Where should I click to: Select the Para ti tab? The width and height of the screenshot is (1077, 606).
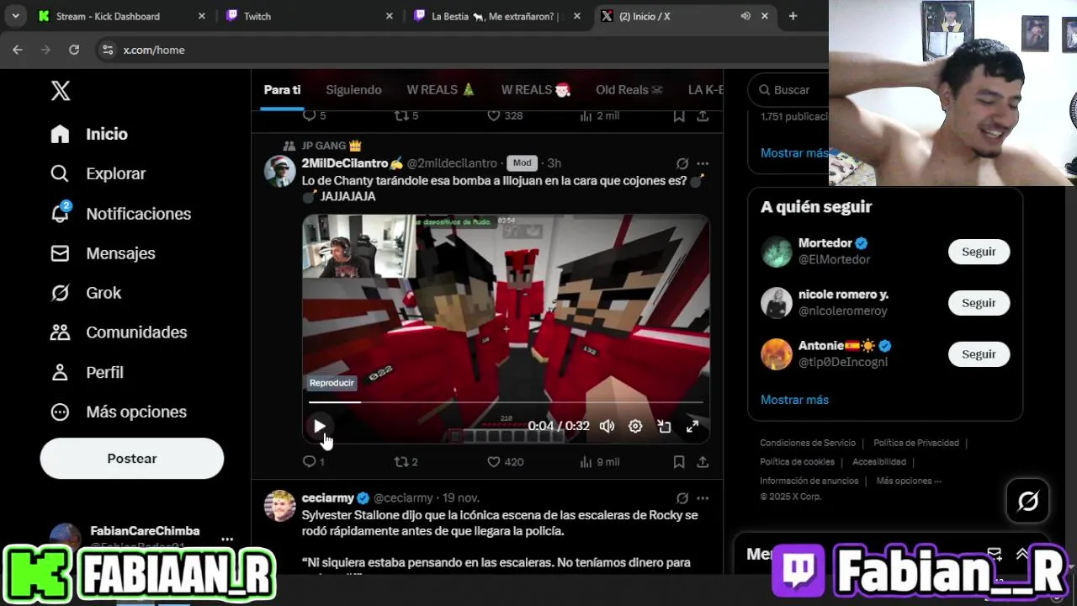pyautogui.click(x=282, y=90)
